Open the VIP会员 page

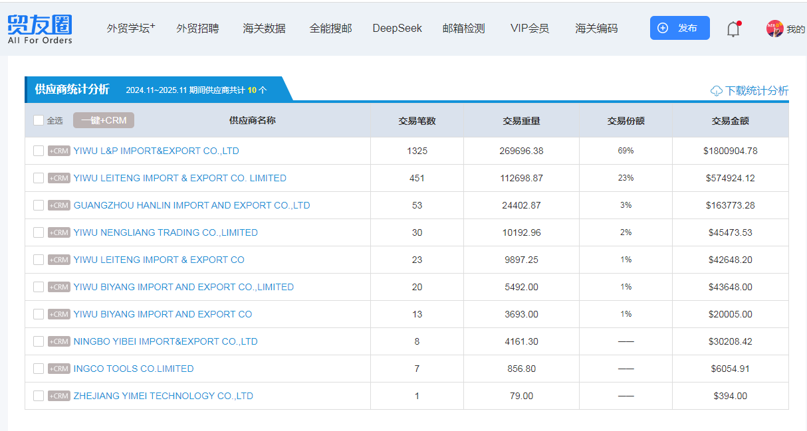click(x=529, y=29)
